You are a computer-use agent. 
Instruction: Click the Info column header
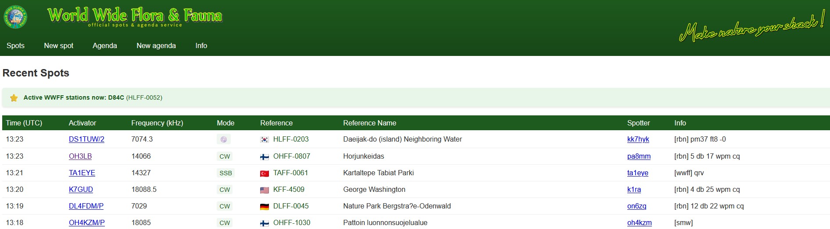tap(680, 123)
